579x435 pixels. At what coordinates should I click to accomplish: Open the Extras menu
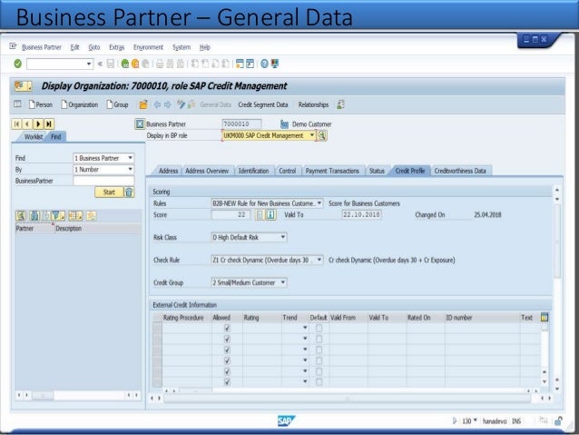(117, 47)
